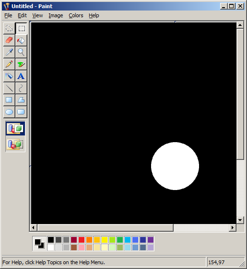The image size is (247, 269).
Task: Open the Colors menu
Action: pos(76,16)
